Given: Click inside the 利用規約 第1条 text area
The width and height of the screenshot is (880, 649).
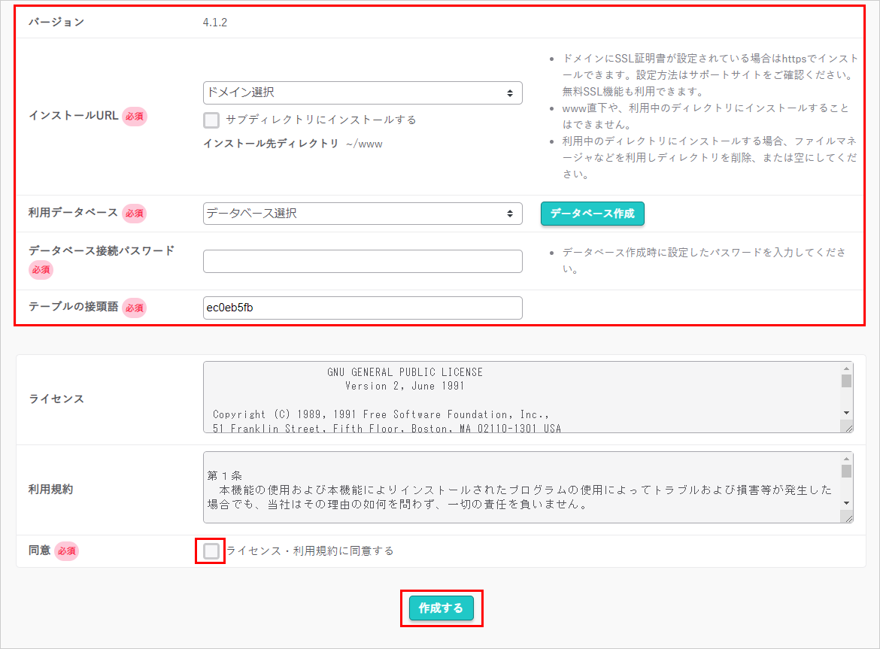Looking at the screenshot, I should [519, 487].
